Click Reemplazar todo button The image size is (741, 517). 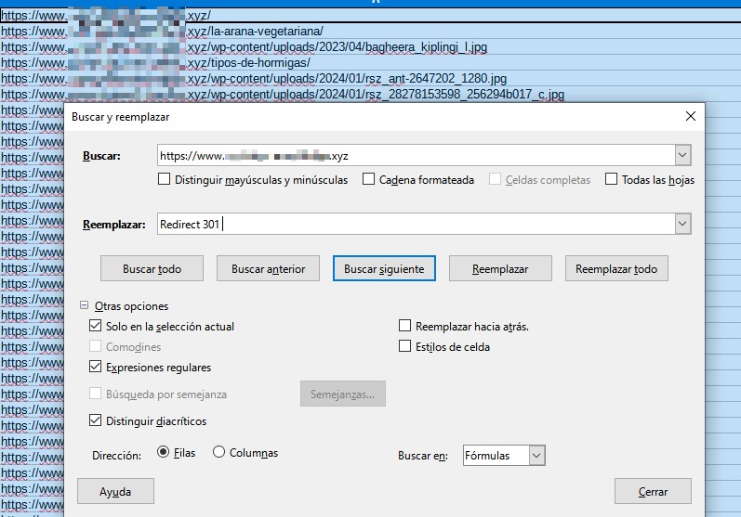click(615, 269)
